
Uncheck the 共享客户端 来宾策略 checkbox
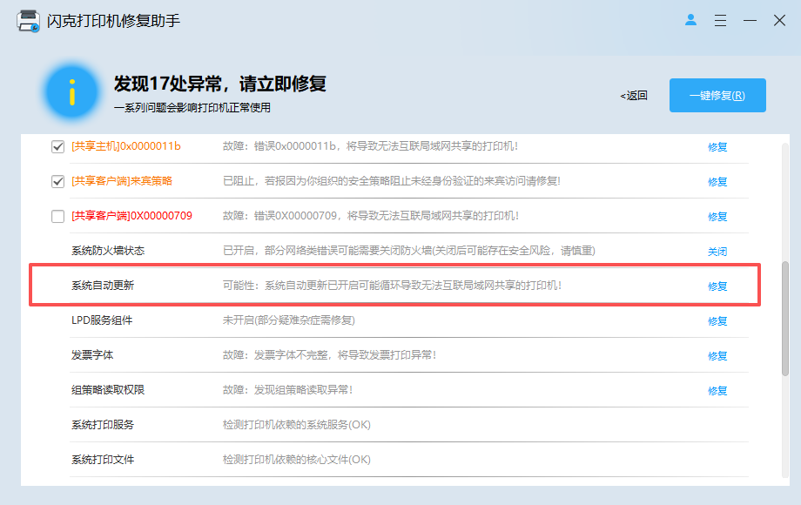point(57,181)
